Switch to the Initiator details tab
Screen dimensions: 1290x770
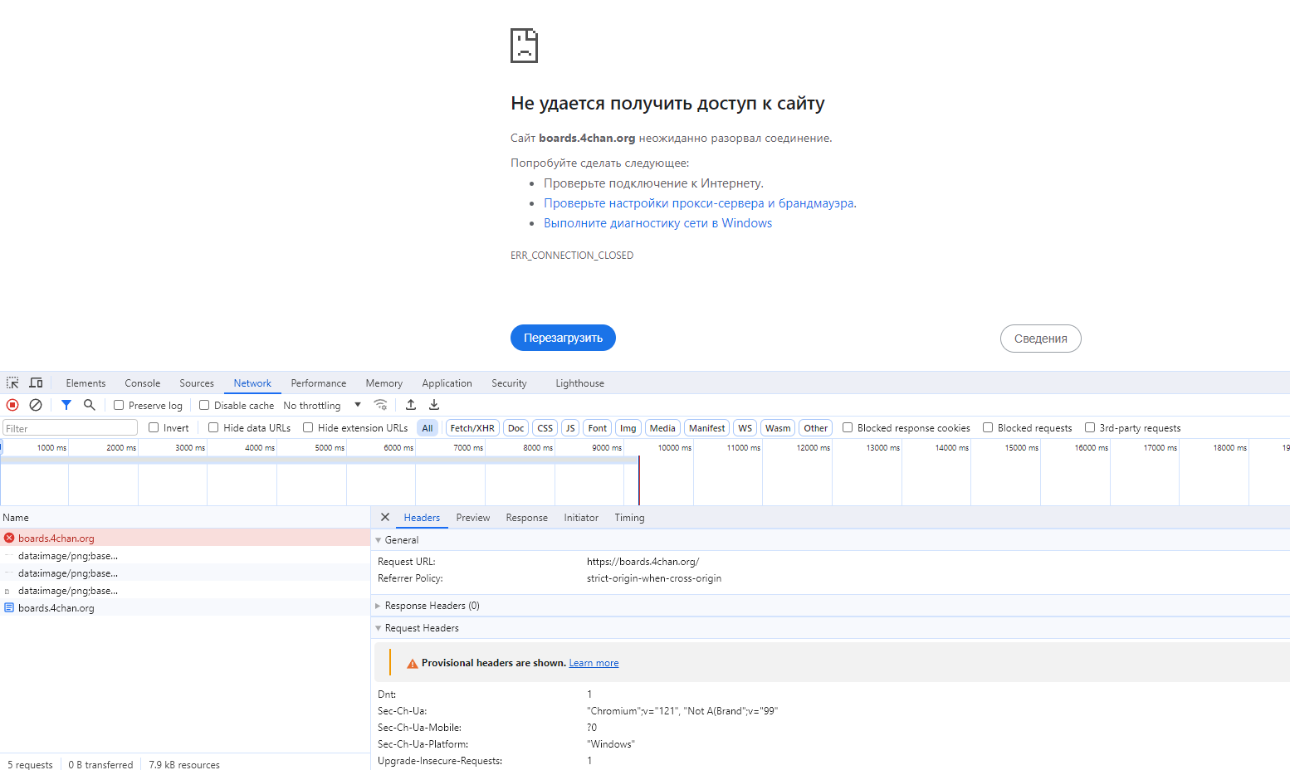581,517
